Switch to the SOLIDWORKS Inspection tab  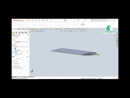pyautogui.click(x=80, y=29)
